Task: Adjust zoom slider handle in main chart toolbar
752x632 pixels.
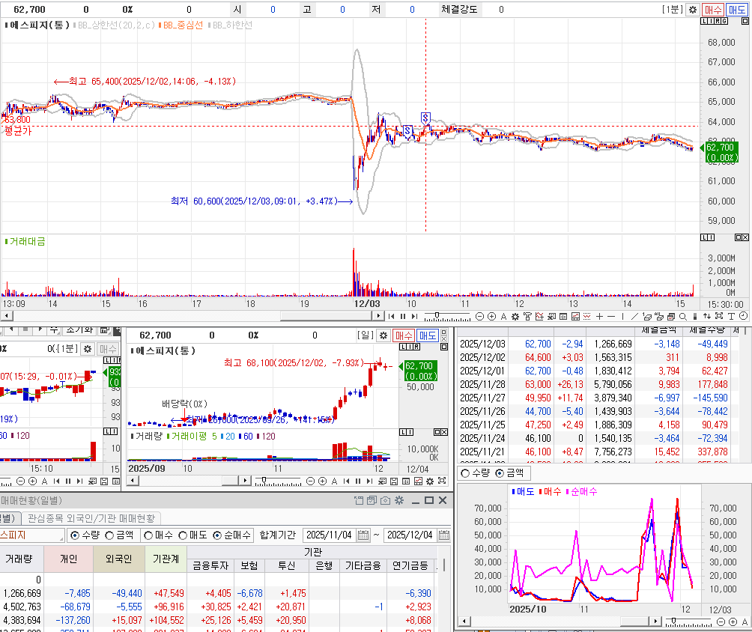Action: [x=437, y=315]
